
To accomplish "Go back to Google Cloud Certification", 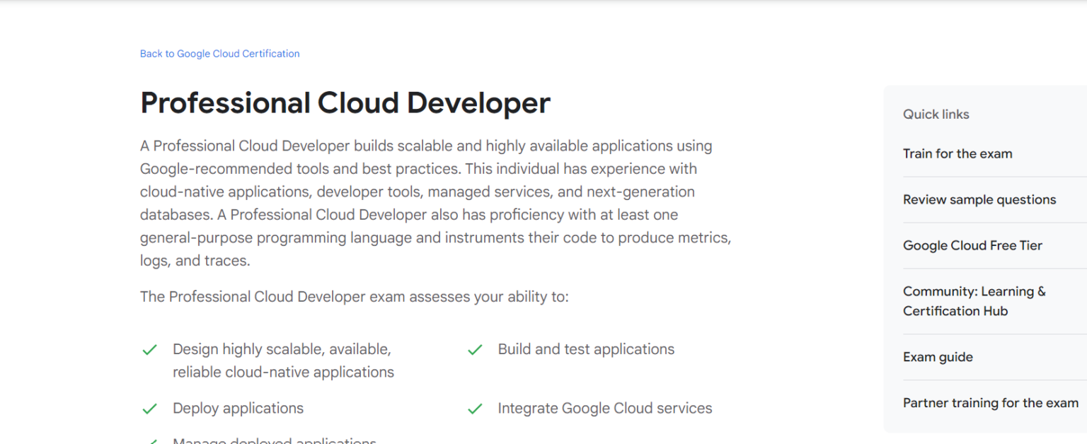I will coord(219,53).
